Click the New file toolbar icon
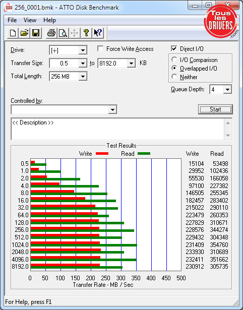This screenshot has width=243, height=310. [x=13, y=33]
